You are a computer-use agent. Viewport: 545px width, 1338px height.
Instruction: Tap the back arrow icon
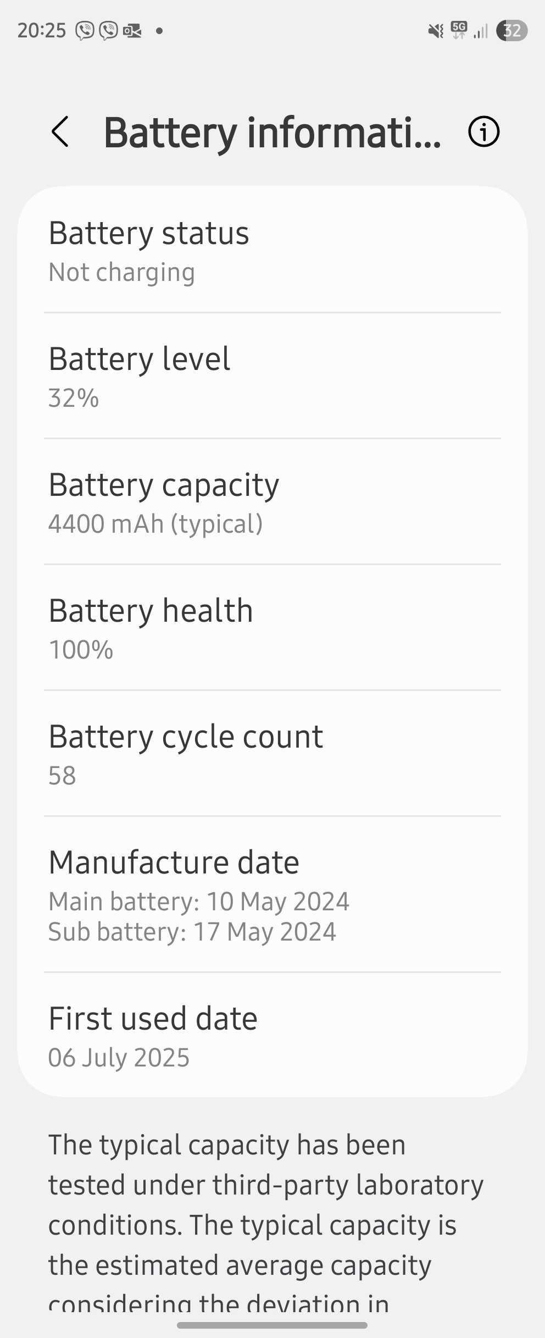tap(60, 132)
